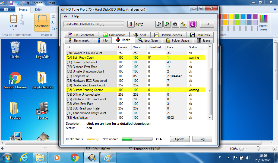Click the Save icon in Paint's quick access toolbar
The width and height of the screenshot is (278, 163).
(11, 3)
